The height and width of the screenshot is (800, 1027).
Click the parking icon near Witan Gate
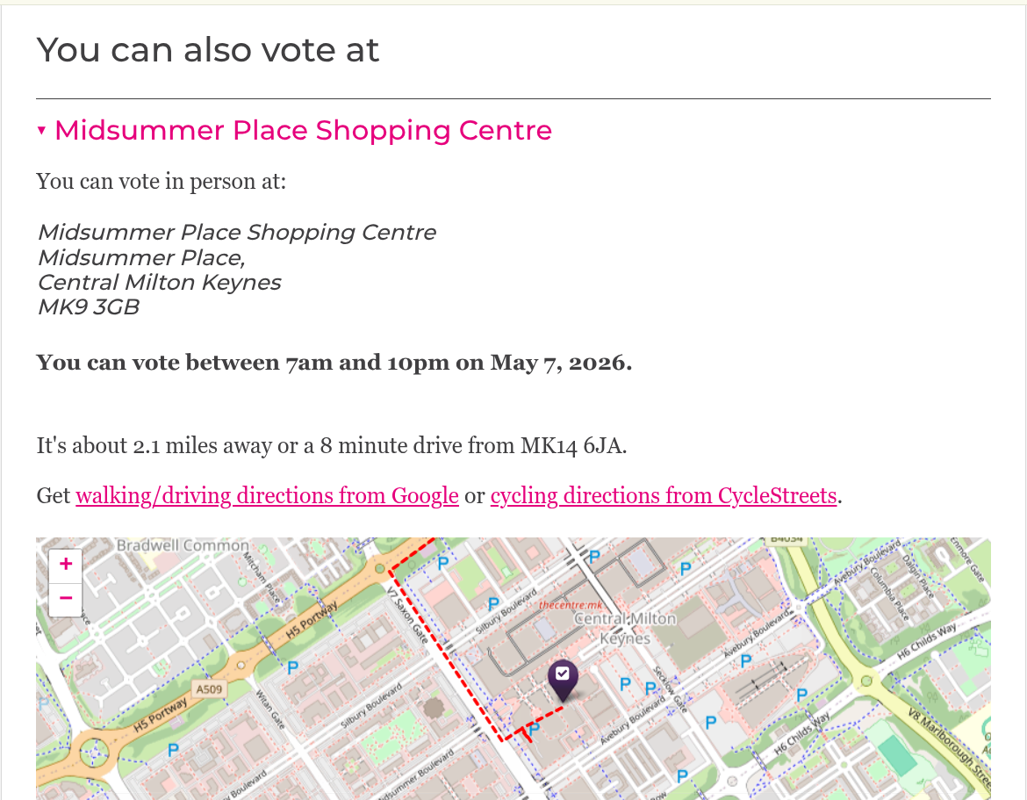[x=292, y=667]
